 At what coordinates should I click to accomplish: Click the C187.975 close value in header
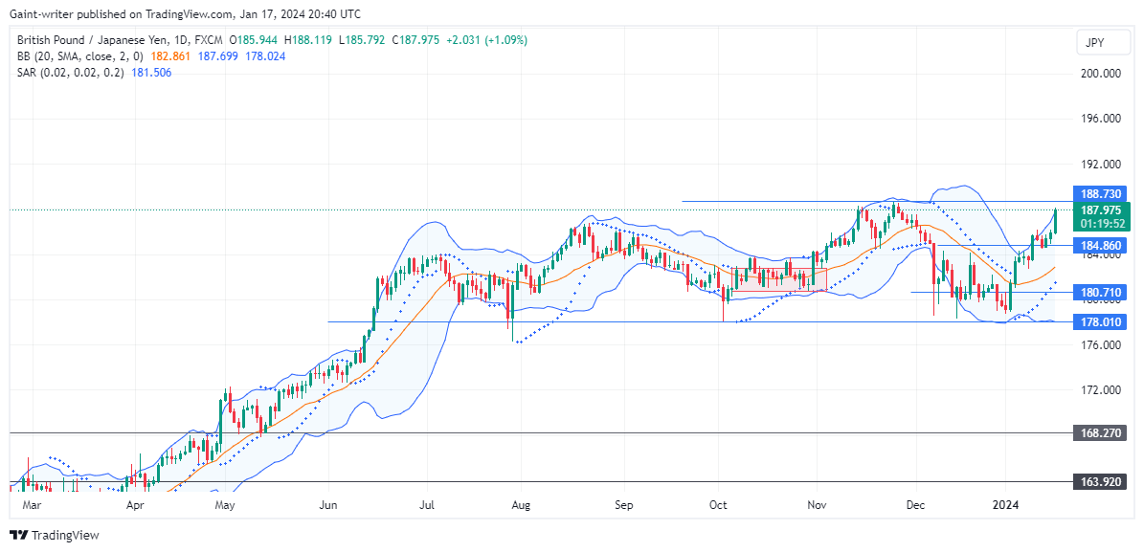pos(415,40)
